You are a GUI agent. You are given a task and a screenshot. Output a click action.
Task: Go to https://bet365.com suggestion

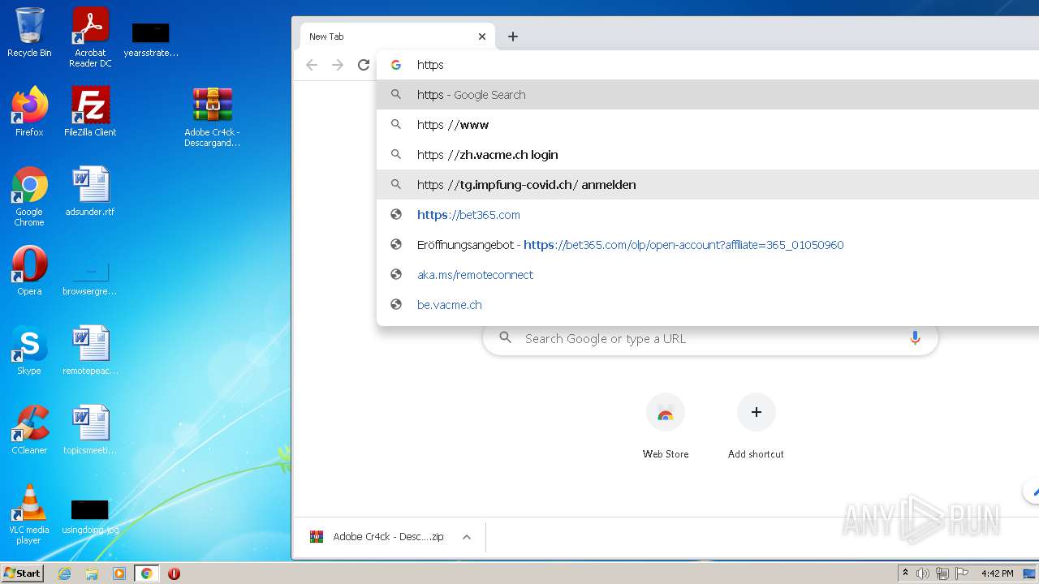708,215
